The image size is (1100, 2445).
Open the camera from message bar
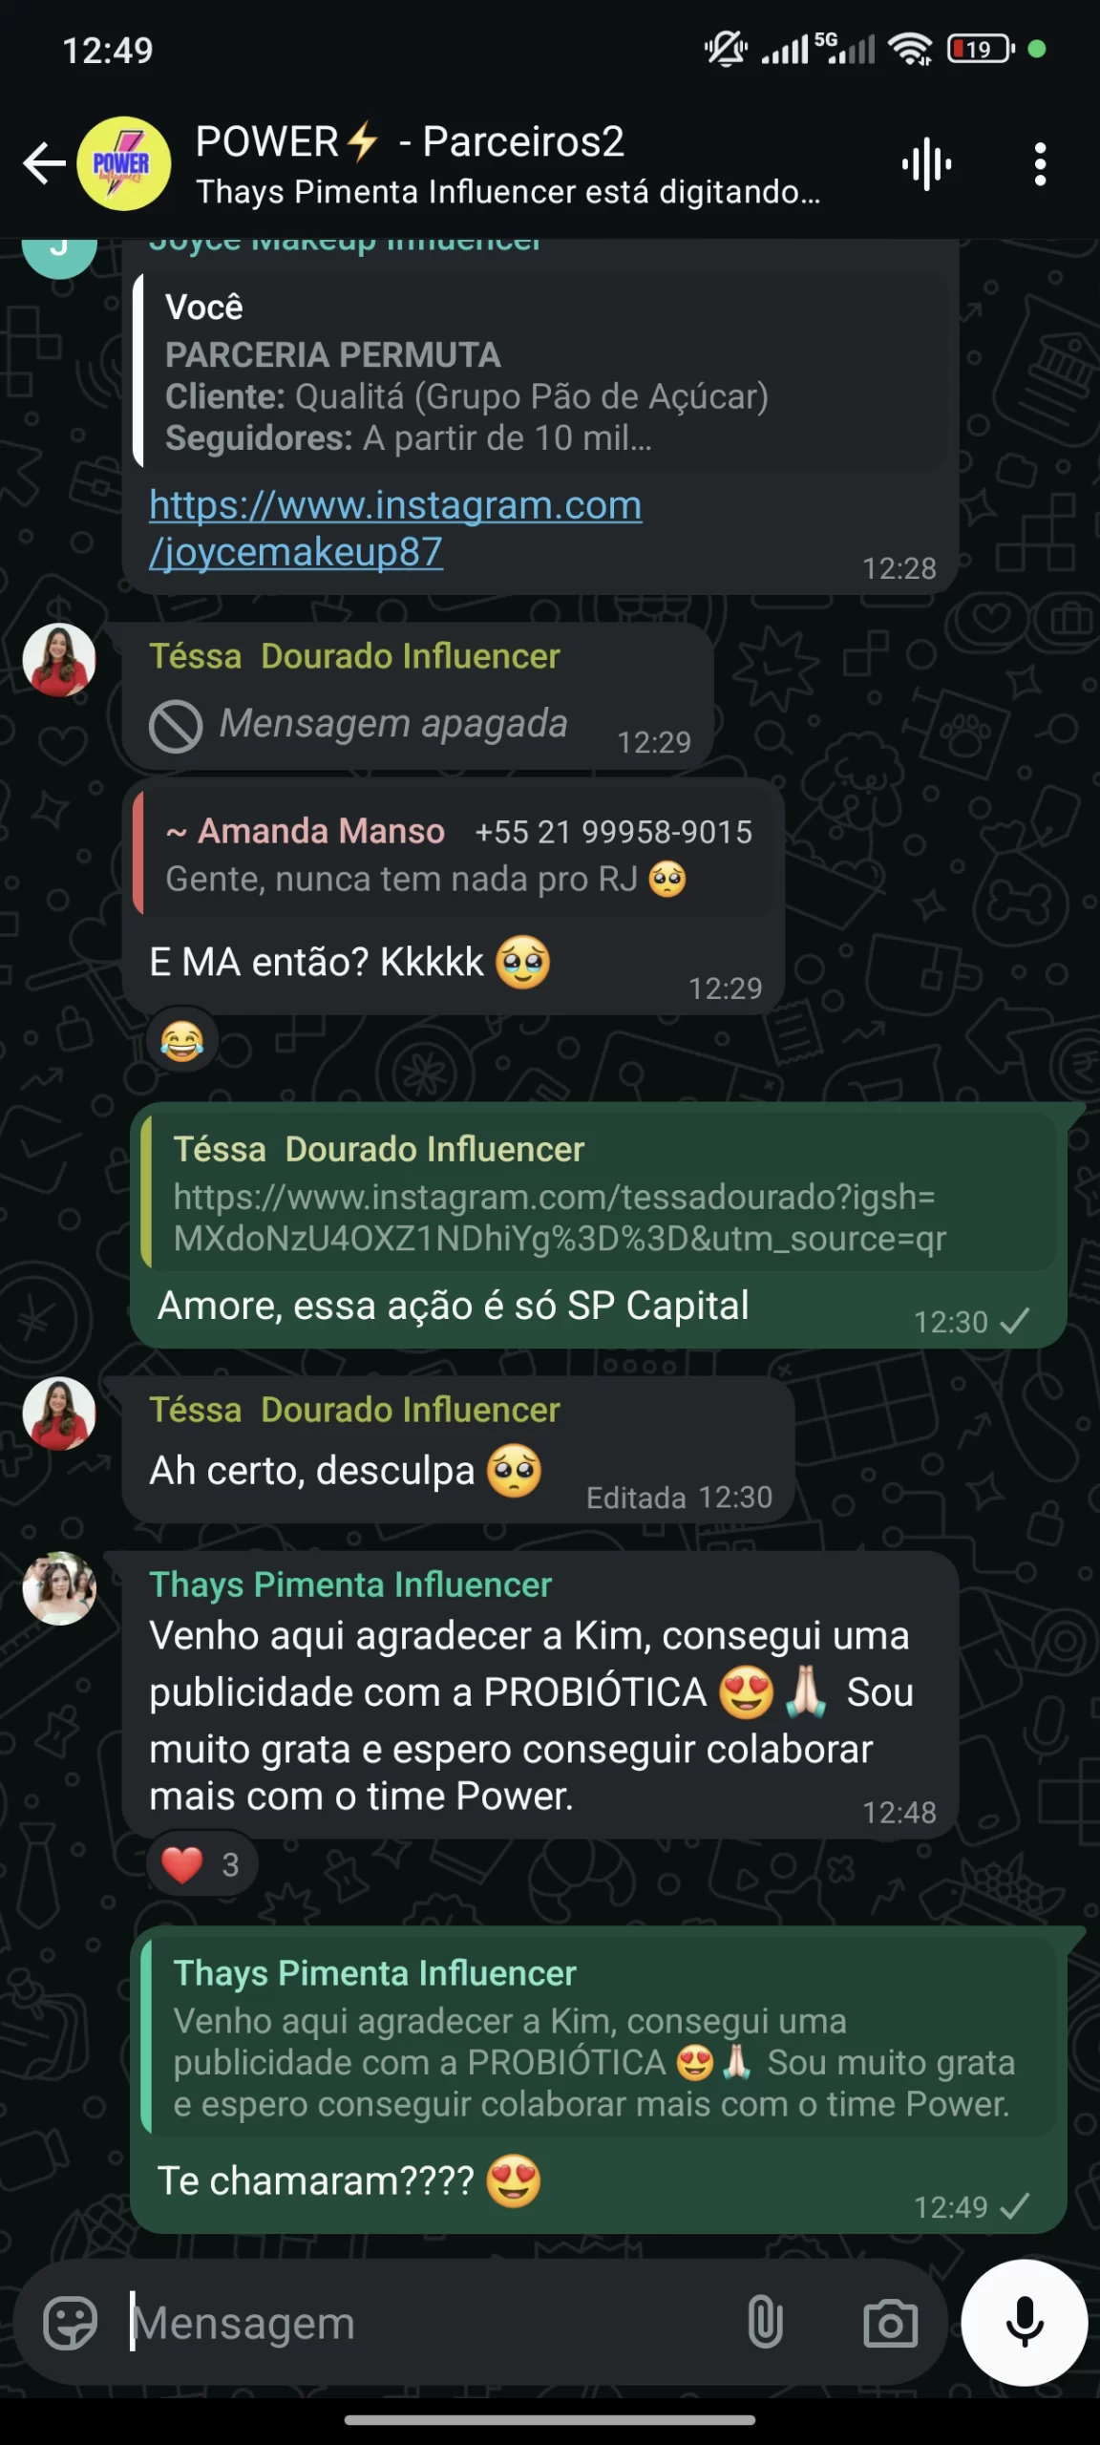click(890, 2323)
